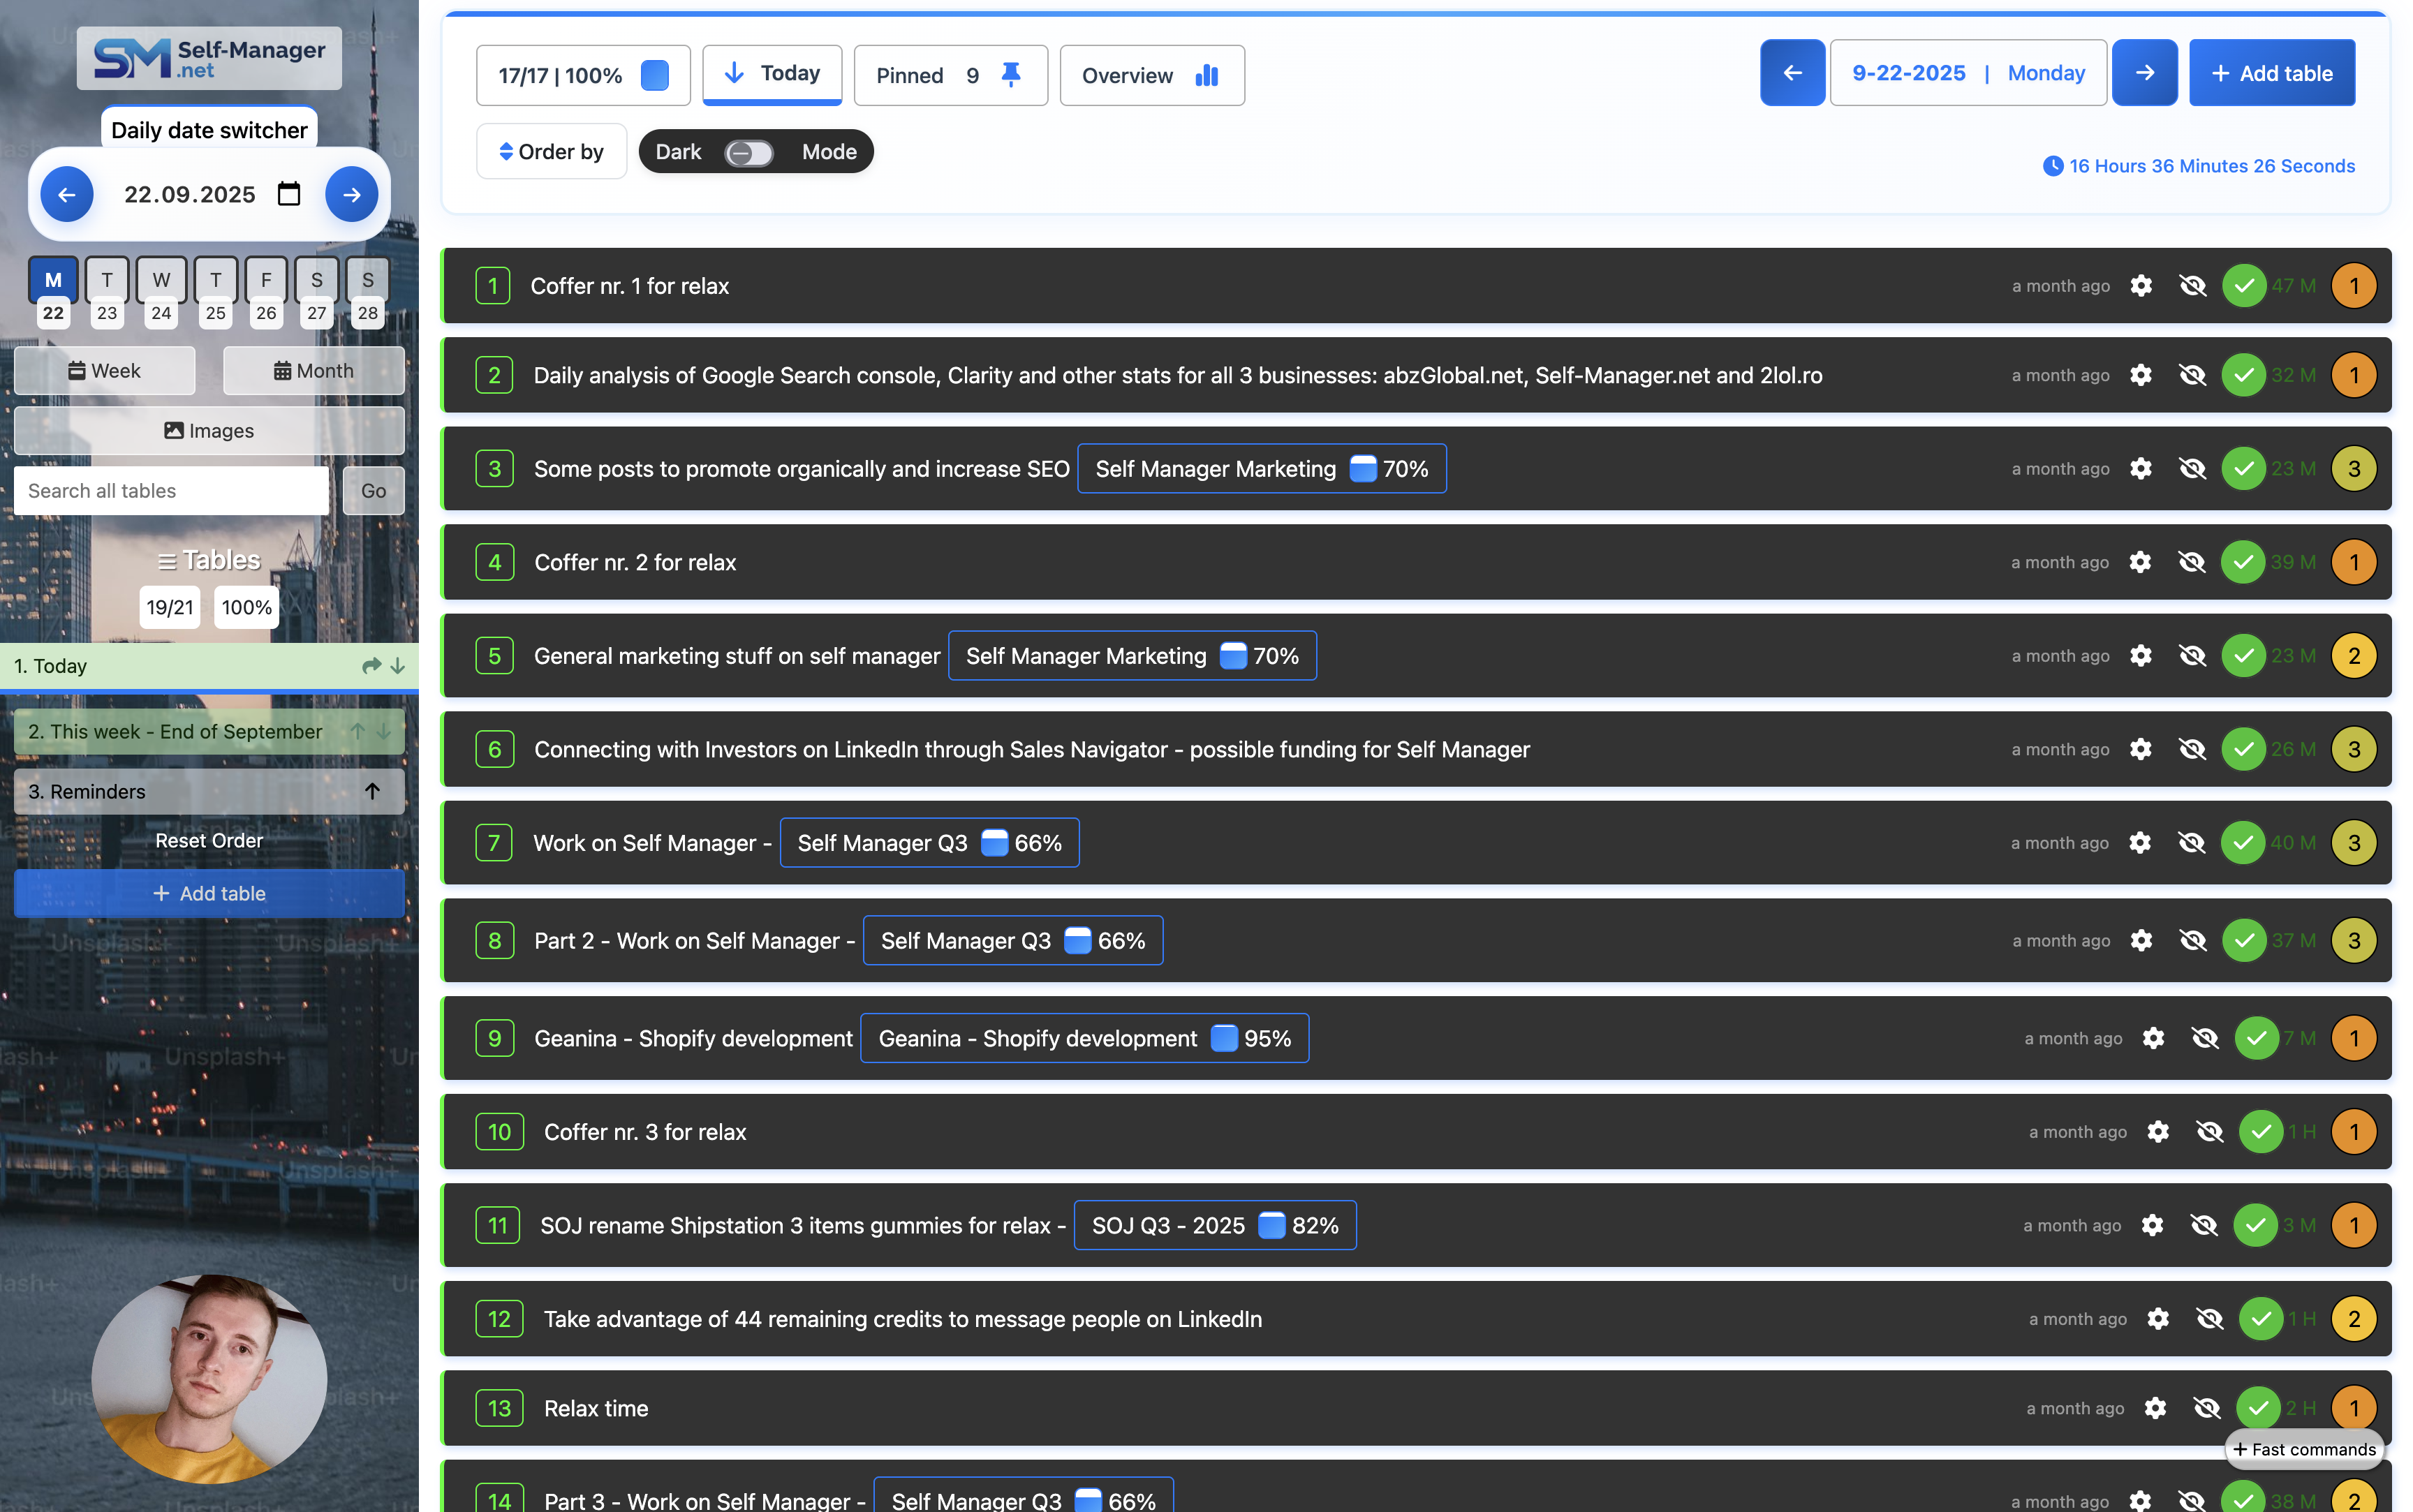This screenshot has height=1512, width=2413.
Task: Open the calendar date picker
Action: (x=289, y=194)
